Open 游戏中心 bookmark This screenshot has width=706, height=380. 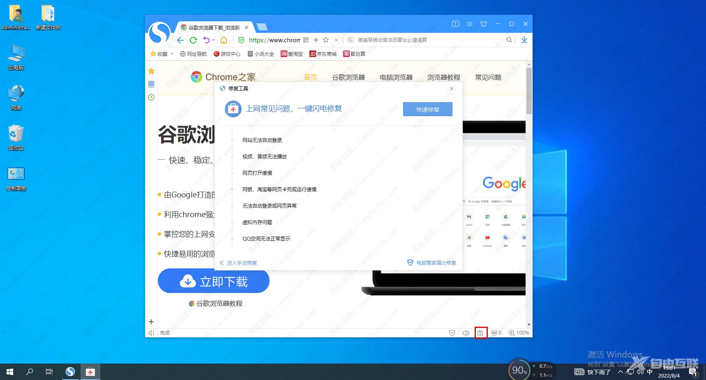point(227,54)
